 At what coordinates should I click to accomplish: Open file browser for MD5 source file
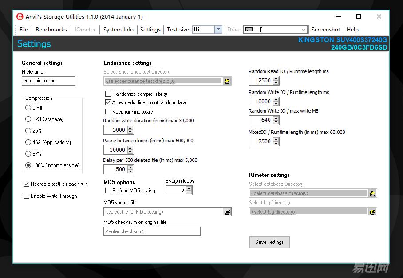(227, 212)
